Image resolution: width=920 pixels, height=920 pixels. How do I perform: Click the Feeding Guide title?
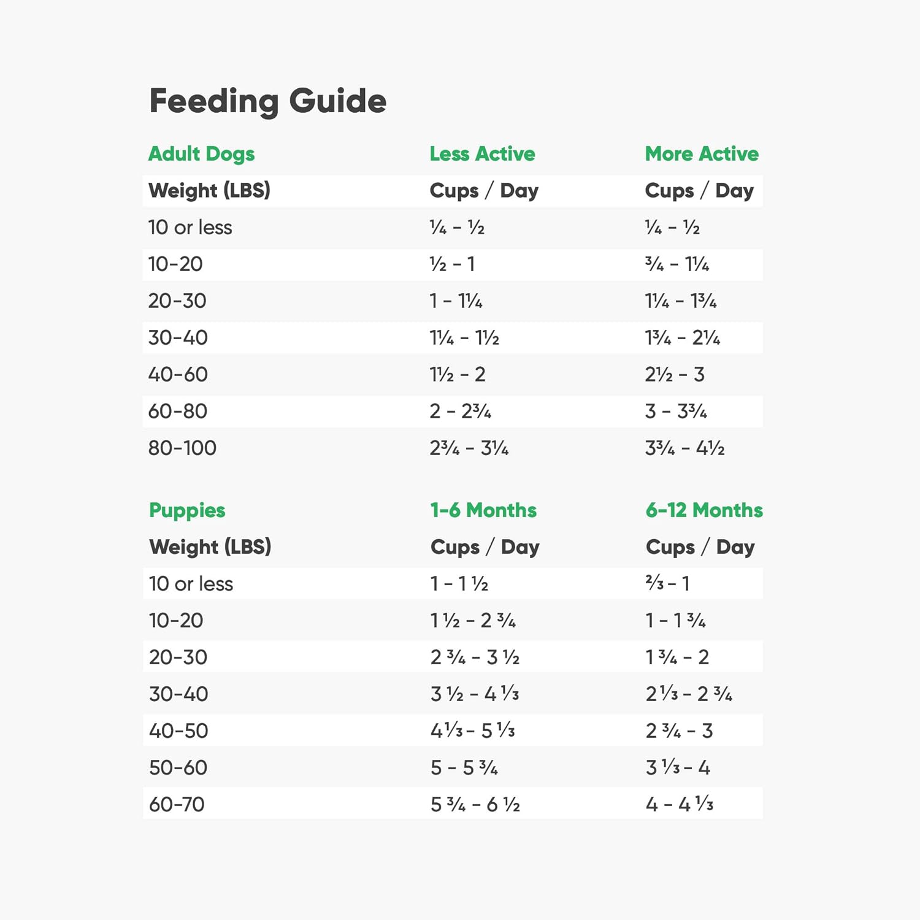point(267,101)
